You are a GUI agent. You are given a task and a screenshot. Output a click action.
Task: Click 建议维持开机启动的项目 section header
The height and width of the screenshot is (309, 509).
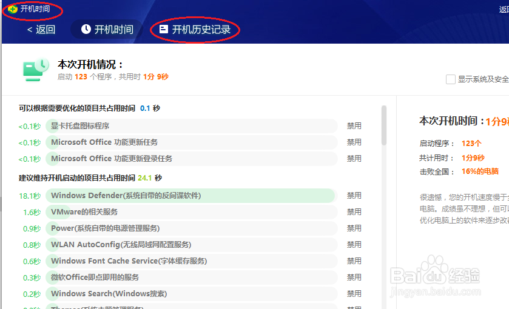coord(90,178)
